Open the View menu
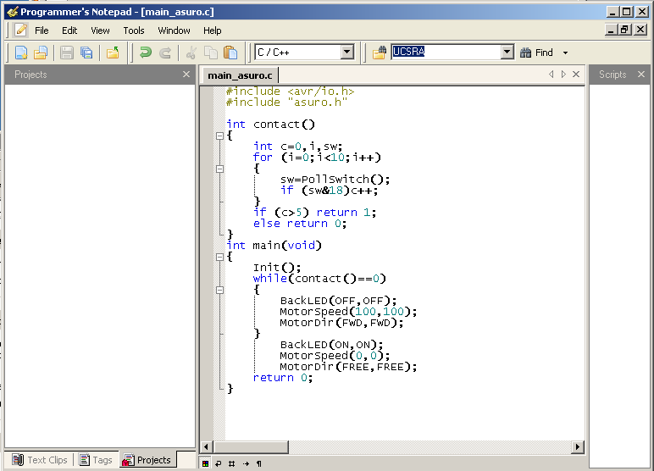The image size is (654, 471). click(100, 30)
